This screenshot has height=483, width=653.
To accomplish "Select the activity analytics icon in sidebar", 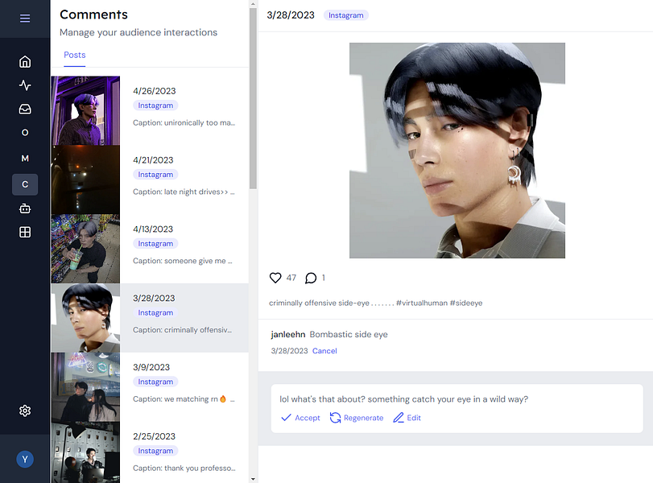I will [24, 85].
